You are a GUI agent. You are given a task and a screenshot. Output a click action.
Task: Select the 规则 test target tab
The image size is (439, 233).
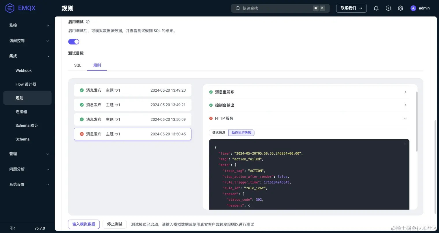click(x=97, y=65)
